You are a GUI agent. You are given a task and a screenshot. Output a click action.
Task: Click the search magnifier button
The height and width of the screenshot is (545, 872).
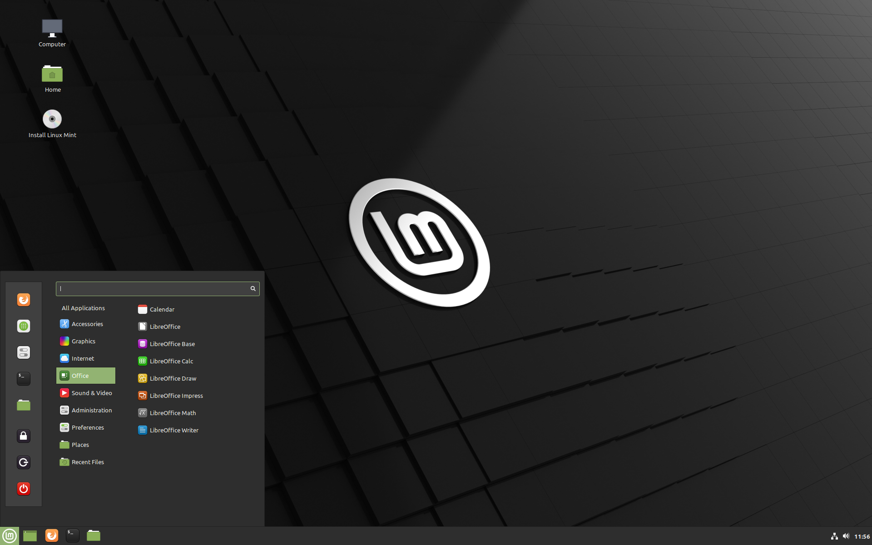253,288
